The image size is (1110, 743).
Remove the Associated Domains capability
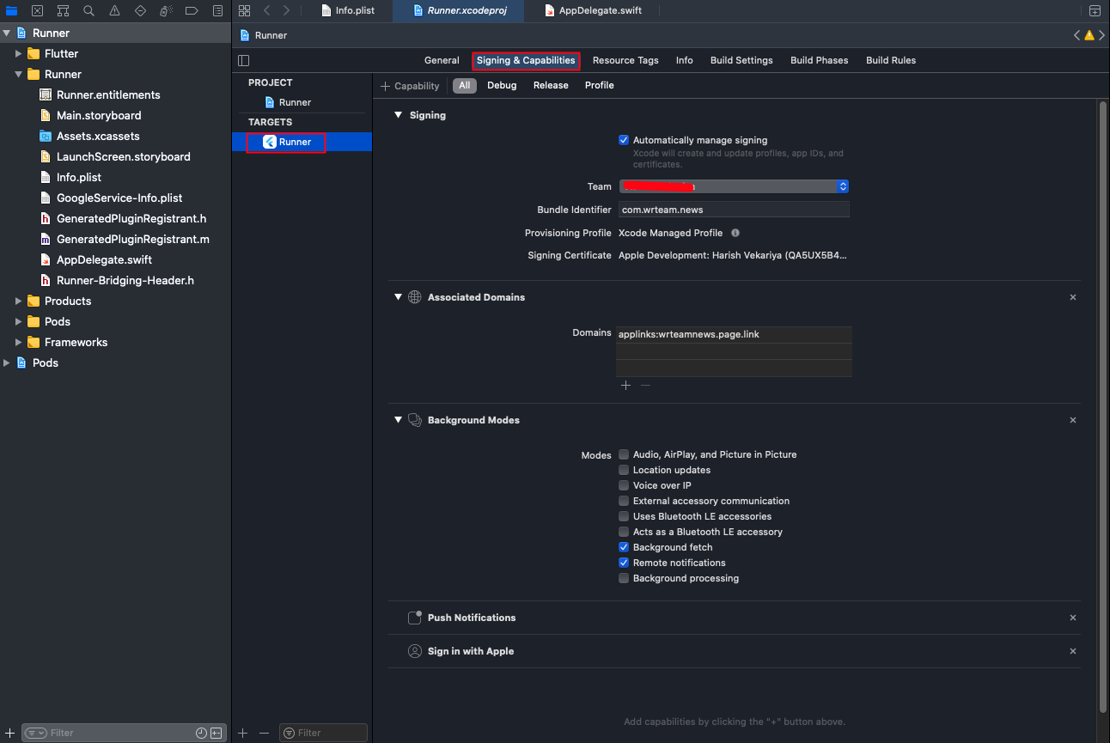(x=1072, y=297)
